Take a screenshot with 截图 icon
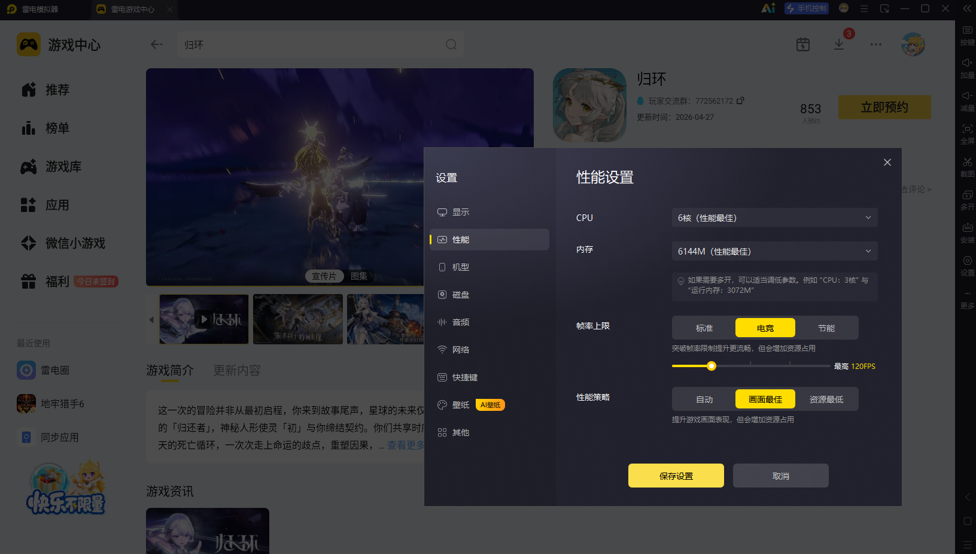 coord(967,167)
